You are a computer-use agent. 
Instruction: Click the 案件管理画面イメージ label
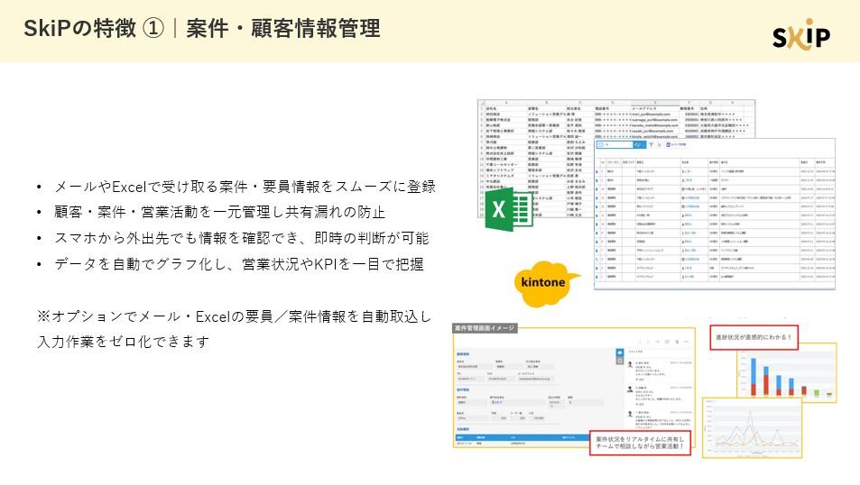pos(484,327)
